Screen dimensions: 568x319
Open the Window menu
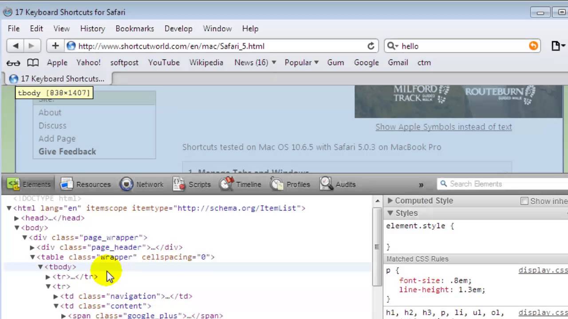[x=217, y=28]
